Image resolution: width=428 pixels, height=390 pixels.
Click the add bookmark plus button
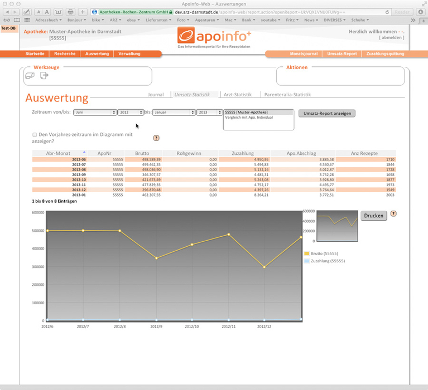click(82, 12)
